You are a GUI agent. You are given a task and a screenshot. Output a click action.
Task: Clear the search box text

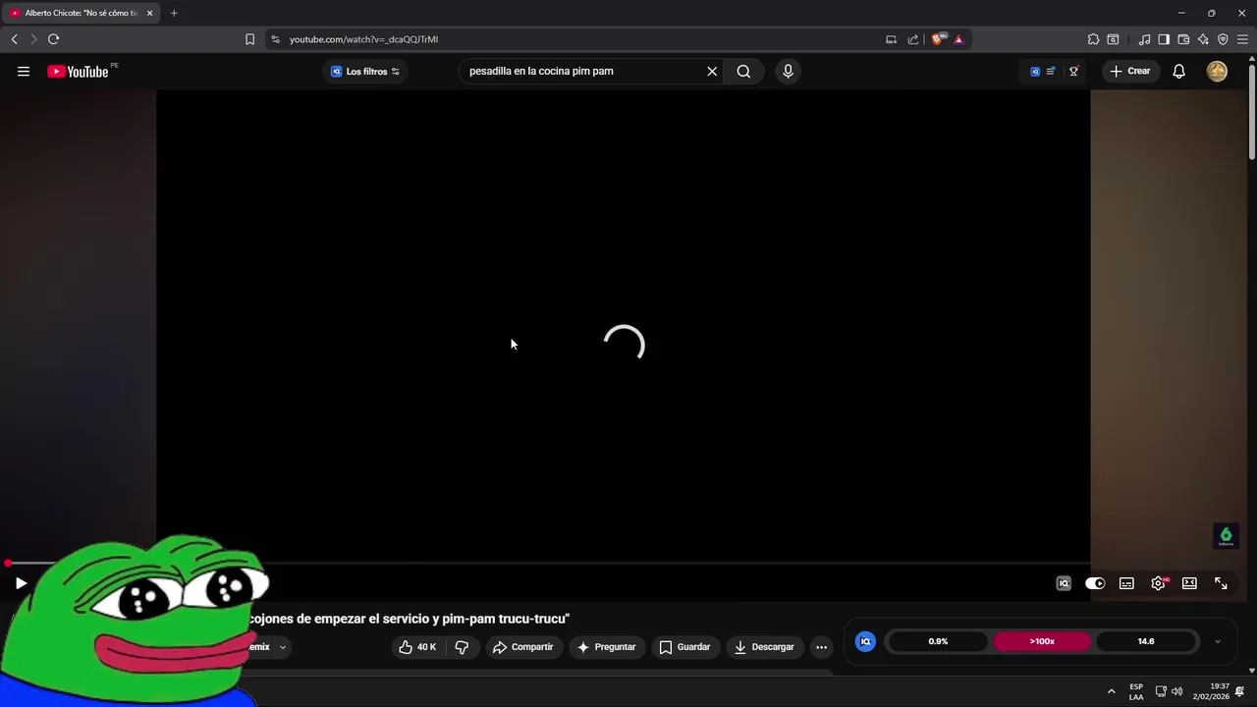click(x=712, y=71)
